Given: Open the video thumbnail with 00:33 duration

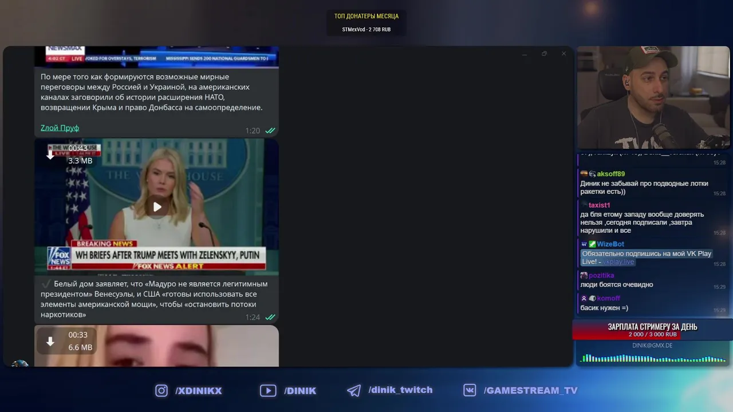Looking at the screenshot, I should pos(156,346).
